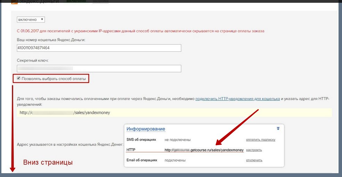Open "подключить HTTP-уведомления для кошелька" link
Screen dimensions: 342x177
click(237, 99)
